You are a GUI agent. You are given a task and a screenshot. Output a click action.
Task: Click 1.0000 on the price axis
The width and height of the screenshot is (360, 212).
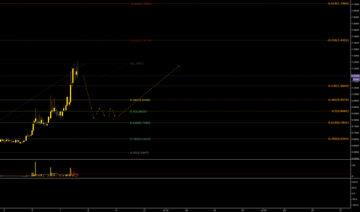click(x=356, y=94)
